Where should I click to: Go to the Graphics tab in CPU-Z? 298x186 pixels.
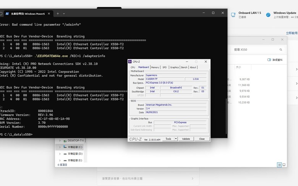pos(175,68)
